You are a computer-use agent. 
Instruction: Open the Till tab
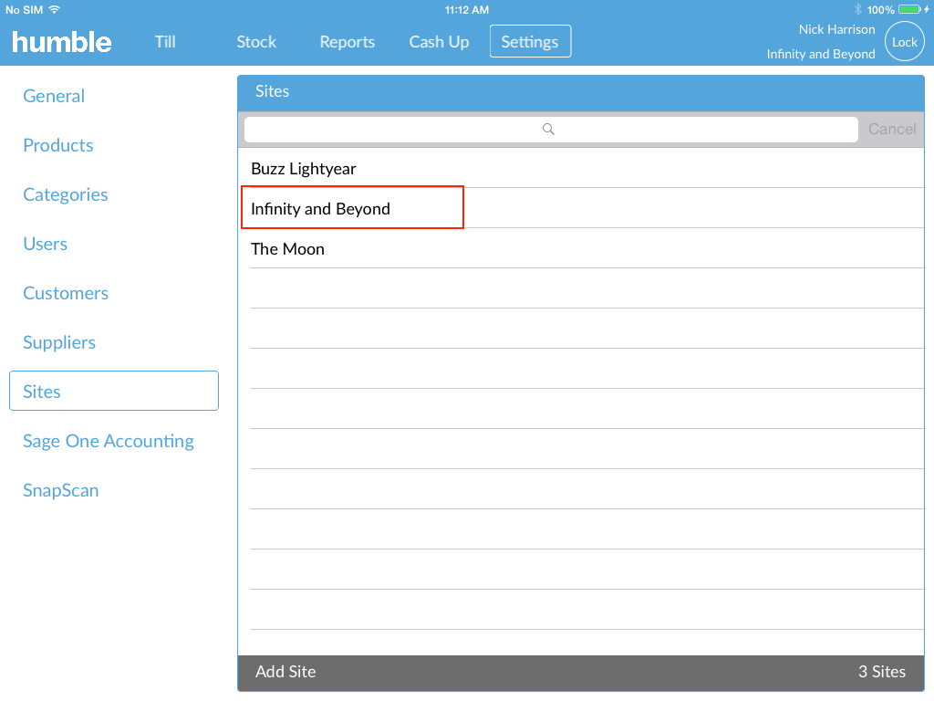(x=165, y=42)
